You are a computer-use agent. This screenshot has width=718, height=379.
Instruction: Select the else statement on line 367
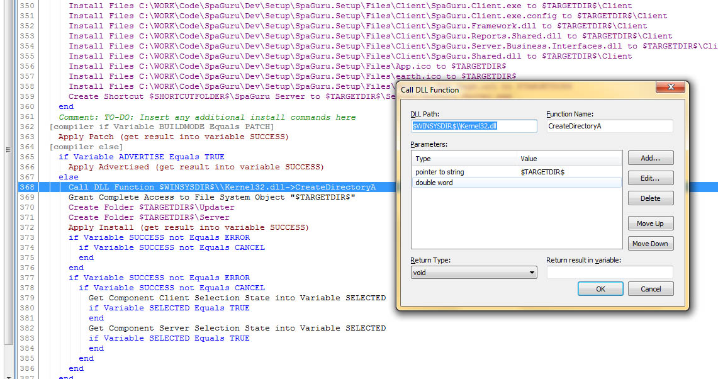[x=69, y=177]
